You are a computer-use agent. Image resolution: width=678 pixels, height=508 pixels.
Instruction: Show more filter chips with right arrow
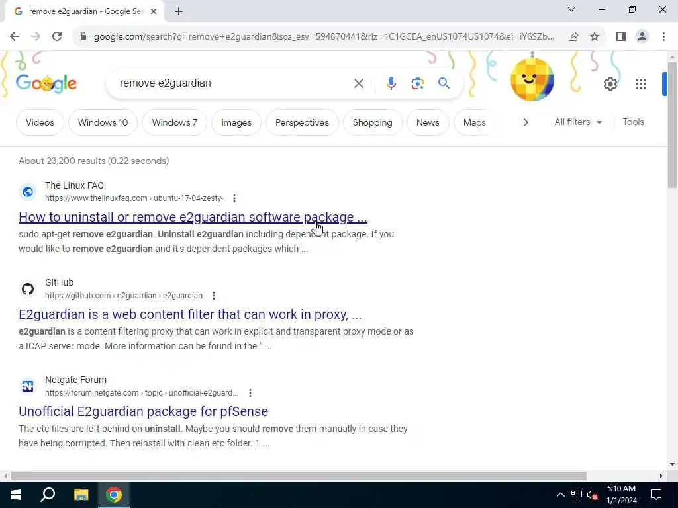[525, 122]
